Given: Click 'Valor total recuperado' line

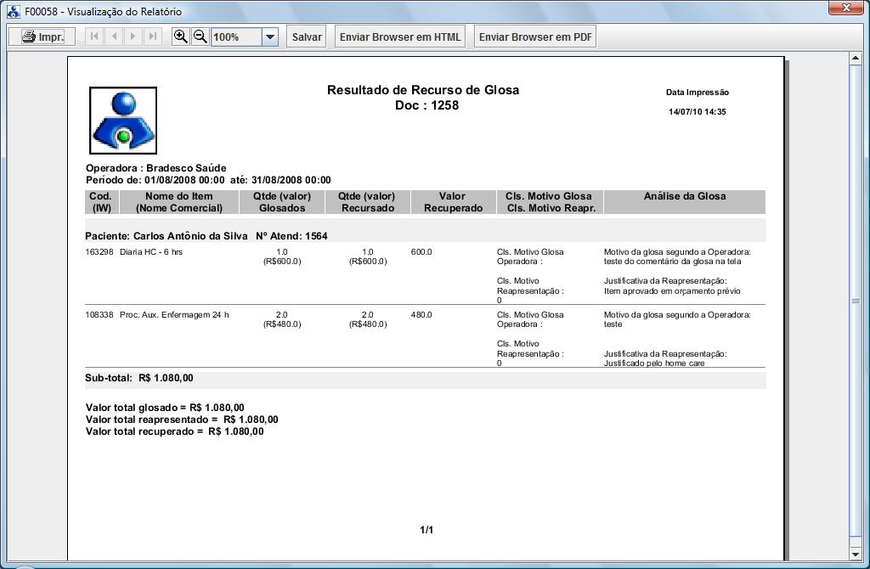Looking at the screenshot, I should click(x=175, y=431).
